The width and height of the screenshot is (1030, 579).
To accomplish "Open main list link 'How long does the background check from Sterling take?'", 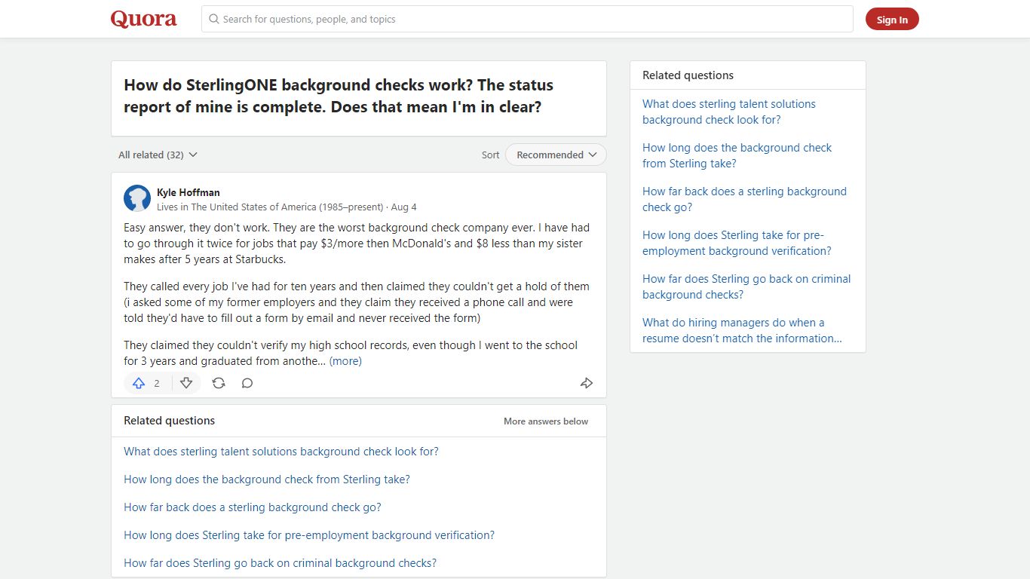I will [x=267, y=479].
